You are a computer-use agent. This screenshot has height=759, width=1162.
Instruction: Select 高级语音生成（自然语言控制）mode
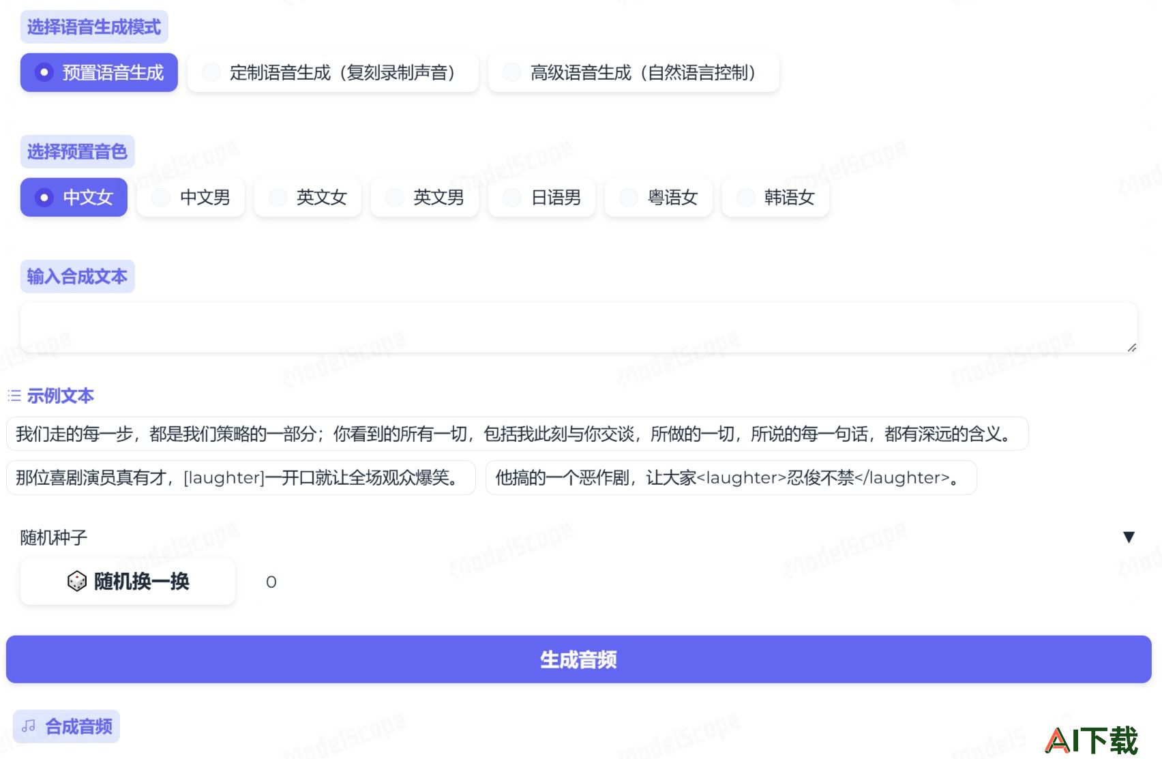pos(634,72)
